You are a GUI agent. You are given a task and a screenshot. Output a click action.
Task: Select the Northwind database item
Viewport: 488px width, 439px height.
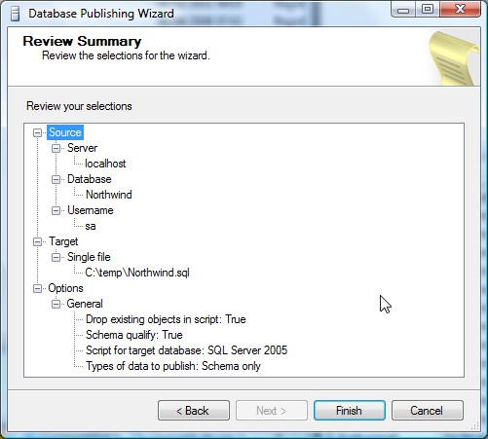(x=109, y=195)
